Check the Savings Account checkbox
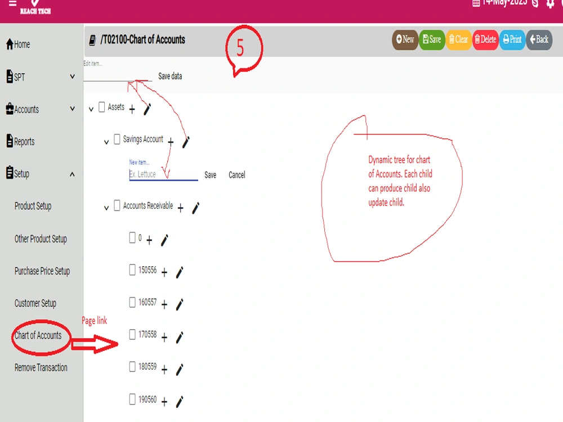This screenshot has width=563, height=422. (117, 139)
